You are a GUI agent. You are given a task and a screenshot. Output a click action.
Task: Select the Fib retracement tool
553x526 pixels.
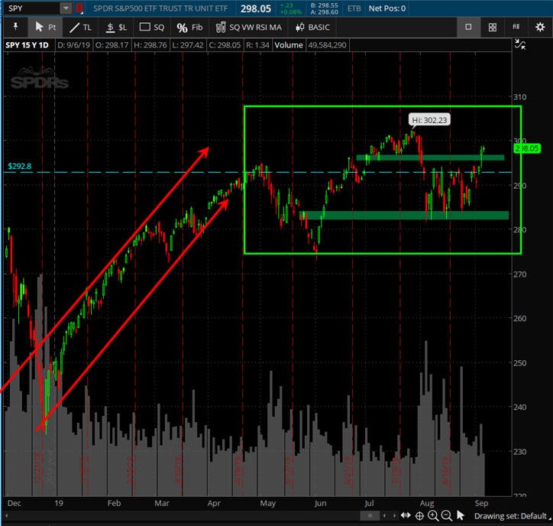(x=189, y=28)
